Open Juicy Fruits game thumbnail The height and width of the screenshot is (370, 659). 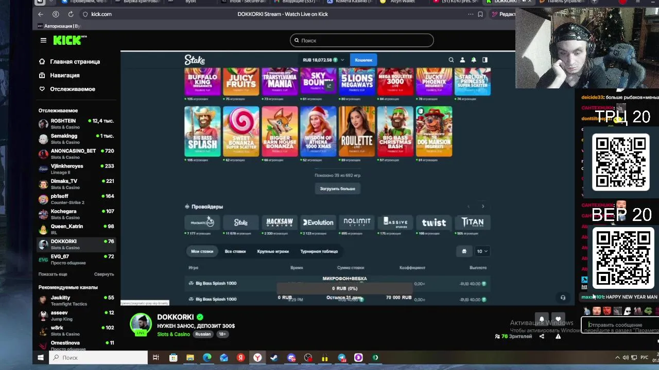point(241,81)
